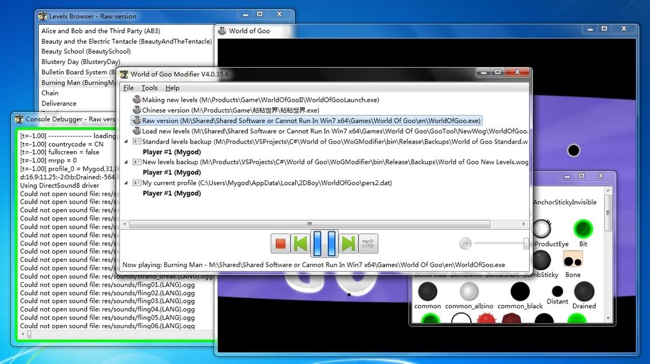The image size is (650, 364).
Task: Click the common_black goo ball
Action: [520, 292]
